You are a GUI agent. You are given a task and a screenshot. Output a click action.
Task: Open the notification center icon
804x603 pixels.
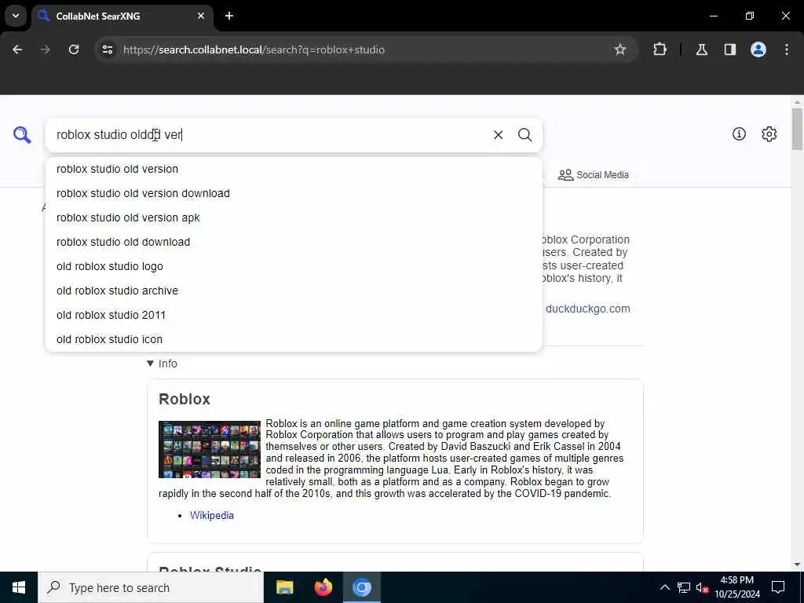[778, 587]
